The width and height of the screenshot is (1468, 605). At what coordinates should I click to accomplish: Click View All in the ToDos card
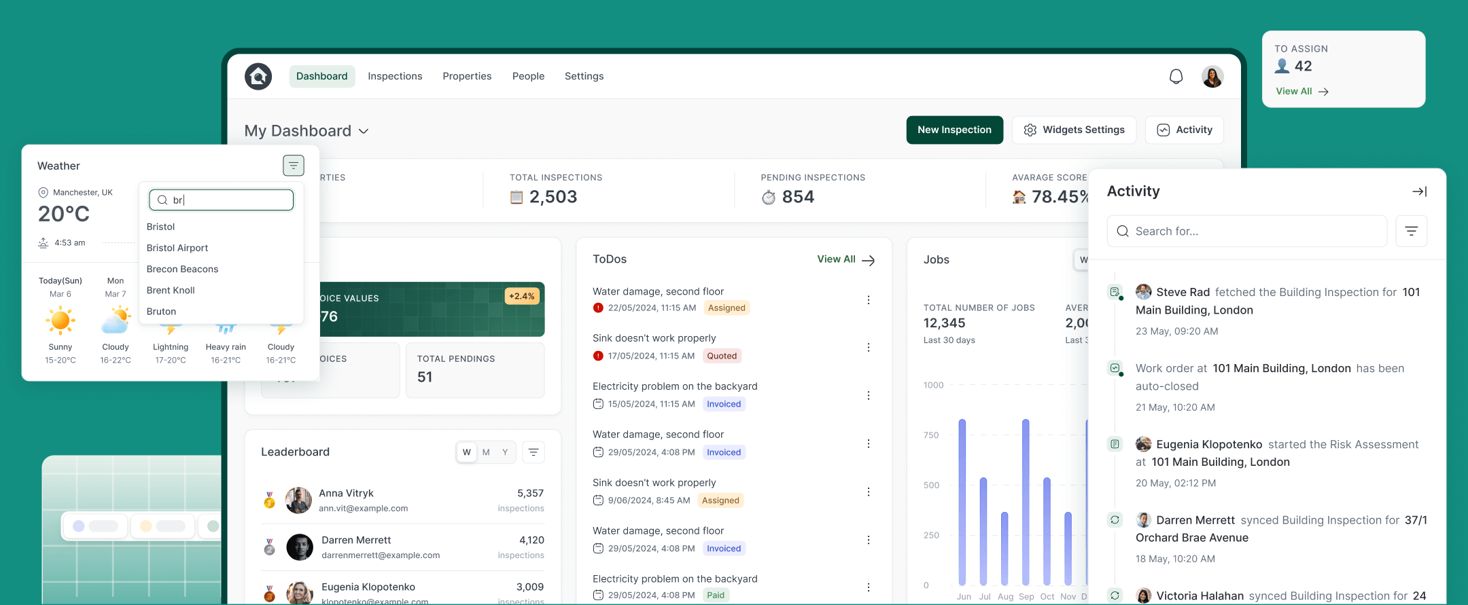pyautogui.click(x=845, y=259)
